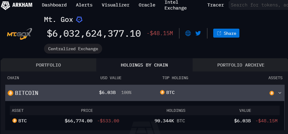The width and height of the screenshot is (288, 134).
Task: Focus the token search field
Action: 258,5
